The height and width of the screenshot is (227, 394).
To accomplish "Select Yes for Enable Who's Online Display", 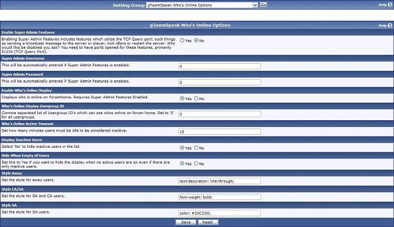I will click(182, 98).
